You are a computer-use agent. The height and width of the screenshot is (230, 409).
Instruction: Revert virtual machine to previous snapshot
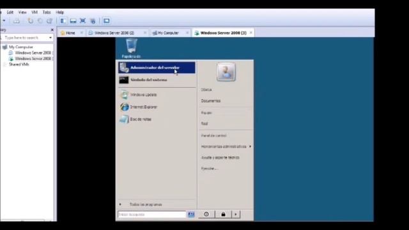tap(40, 21)
